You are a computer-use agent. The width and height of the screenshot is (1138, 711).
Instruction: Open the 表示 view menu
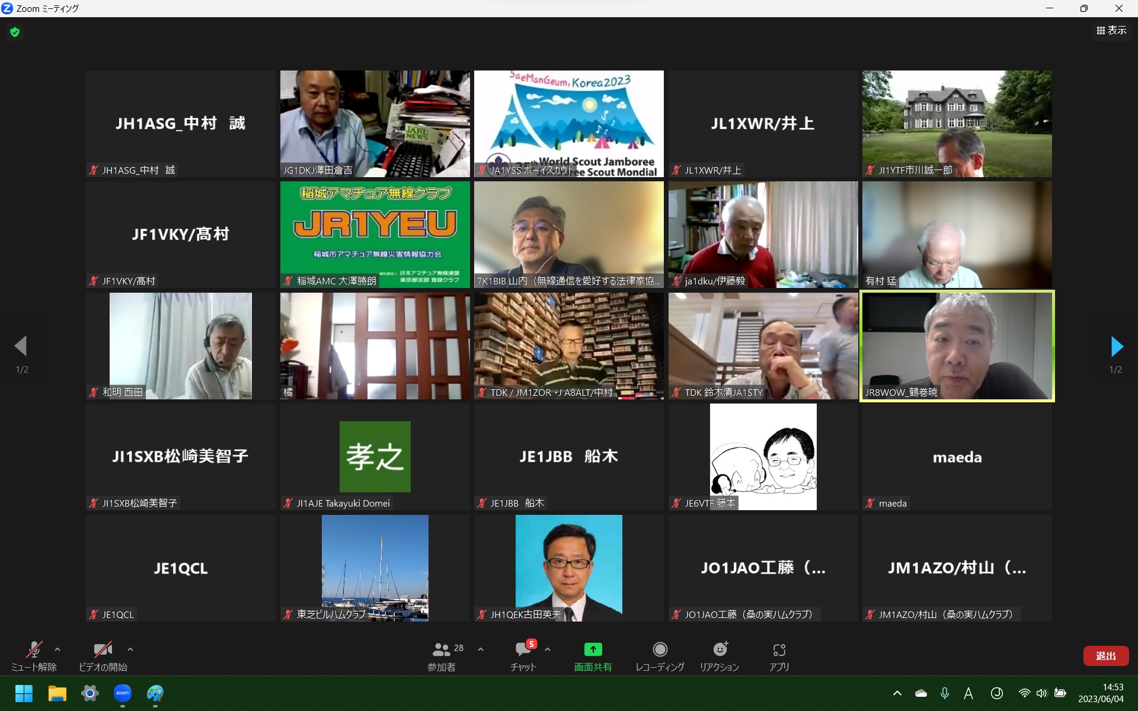1111,30
